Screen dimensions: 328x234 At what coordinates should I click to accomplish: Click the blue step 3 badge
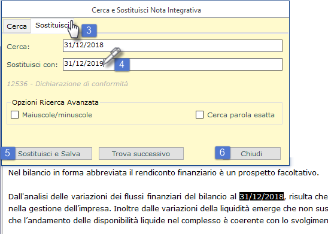[x=89, y=31]
